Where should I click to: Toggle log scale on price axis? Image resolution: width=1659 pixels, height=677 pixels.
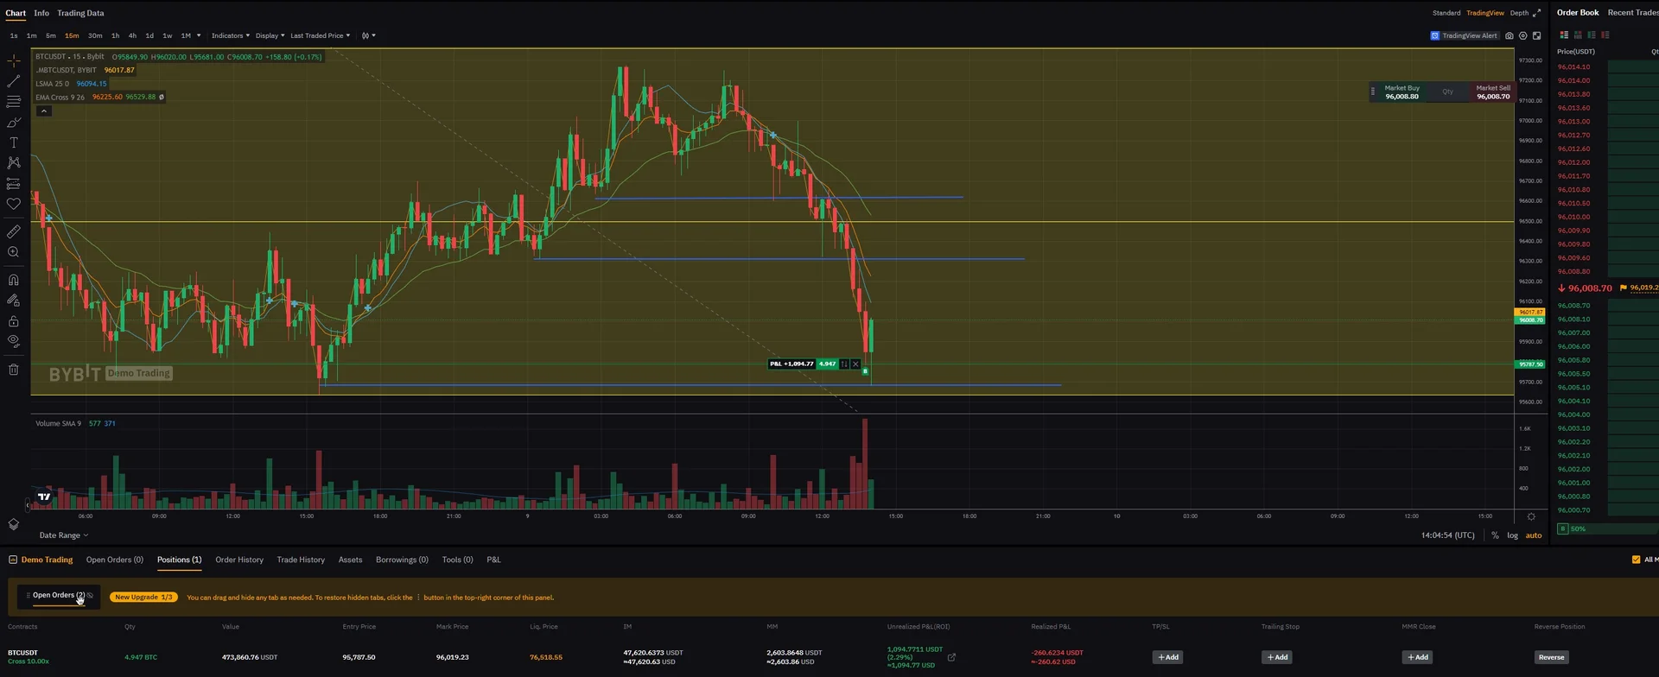tap(1512, 535)
